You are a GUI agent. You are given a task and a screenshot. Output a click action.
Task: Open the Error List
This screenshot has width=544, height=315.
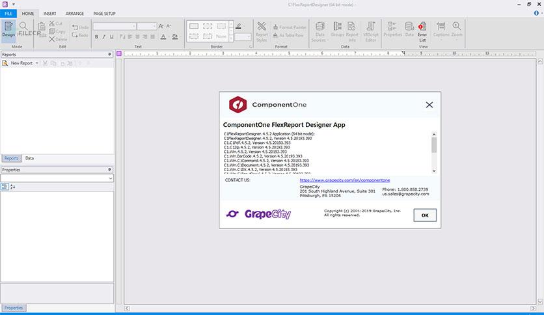pos(422,32)
